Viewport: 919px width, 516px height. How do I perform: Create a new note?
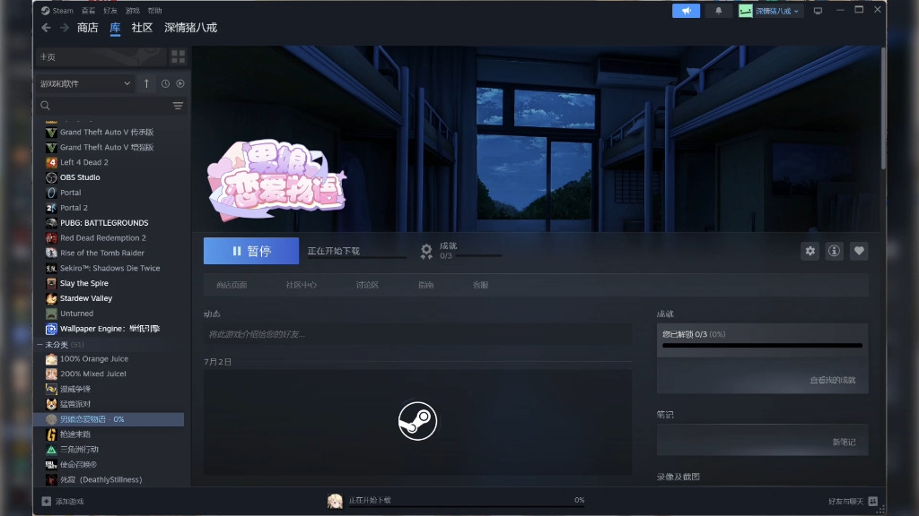(x=844, y=443)
